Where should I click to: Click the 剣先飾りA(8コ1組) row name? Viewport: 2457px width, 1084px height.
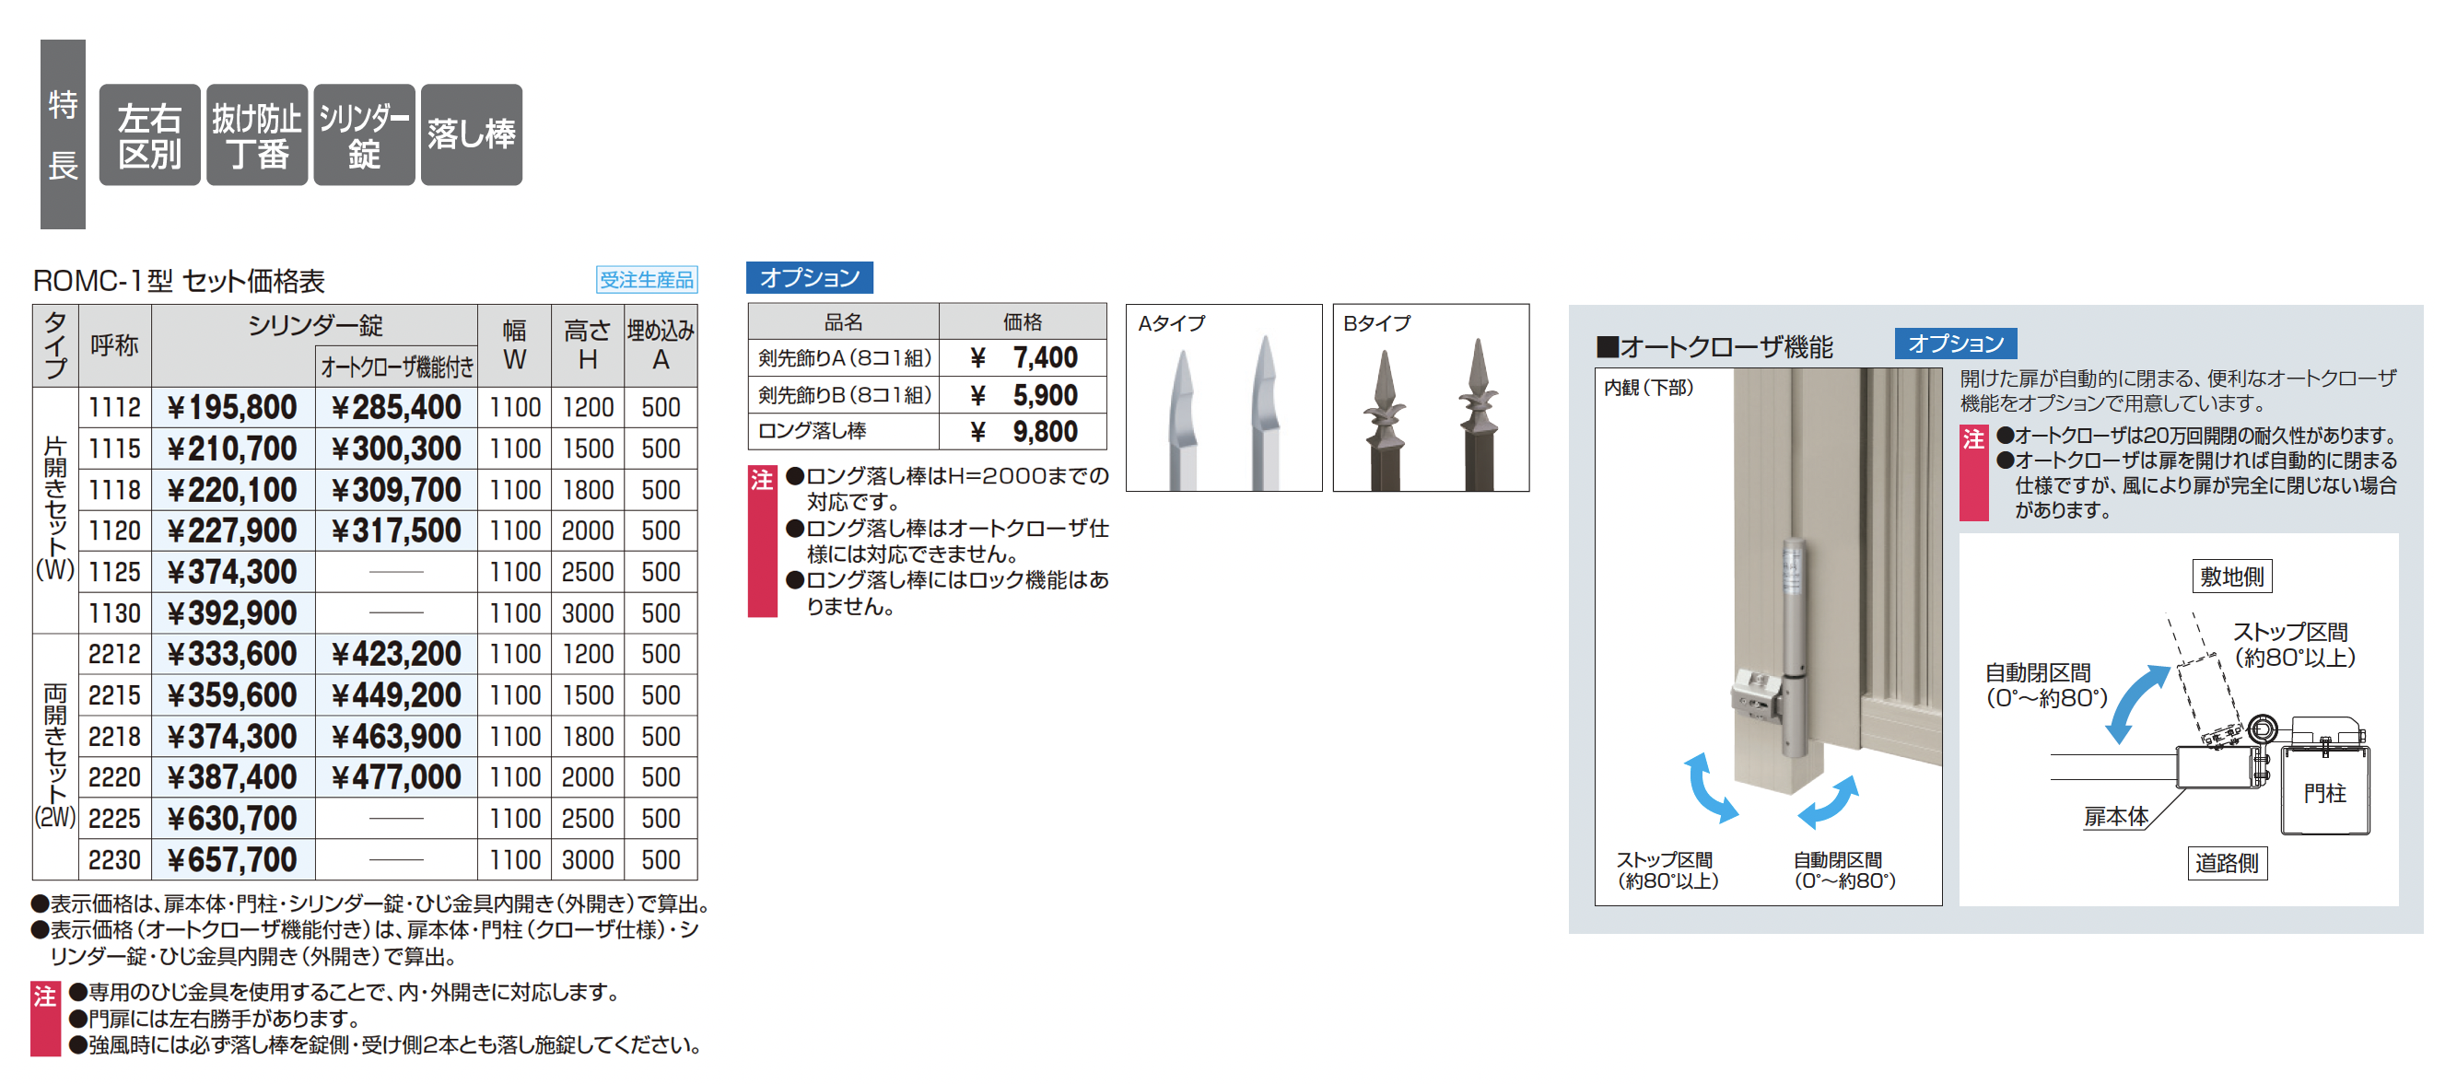click(x=844, y=357)
